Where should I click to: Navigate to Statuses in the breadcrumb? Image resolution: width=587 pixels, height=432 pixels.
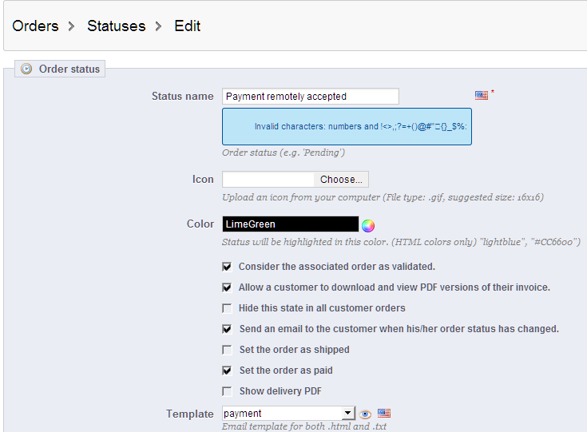click(117, 26)
